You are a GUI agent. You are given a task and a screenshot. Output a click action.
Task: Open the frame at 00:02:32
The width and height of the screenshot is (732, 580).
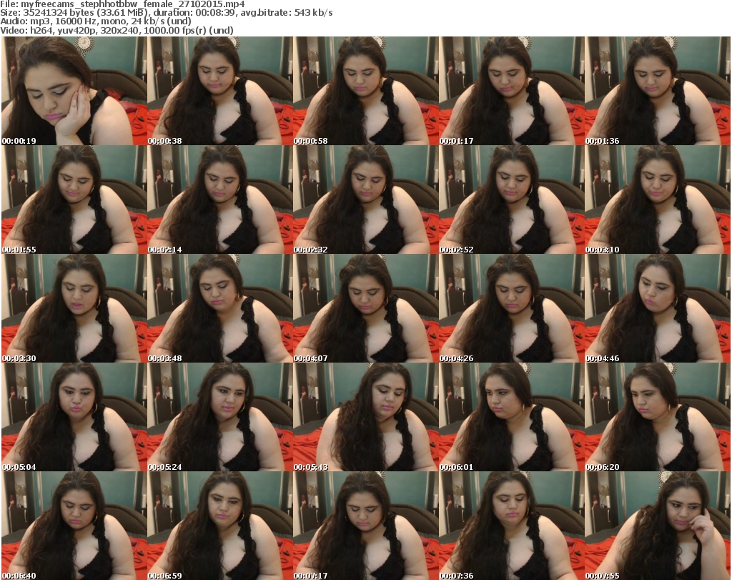coord(366,200)
